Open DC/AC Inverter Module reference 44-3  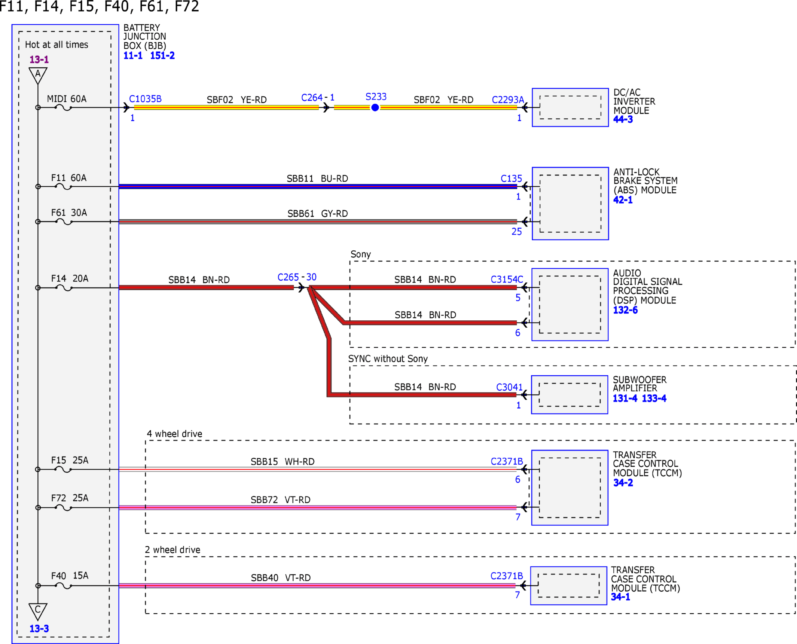point(623,119)
